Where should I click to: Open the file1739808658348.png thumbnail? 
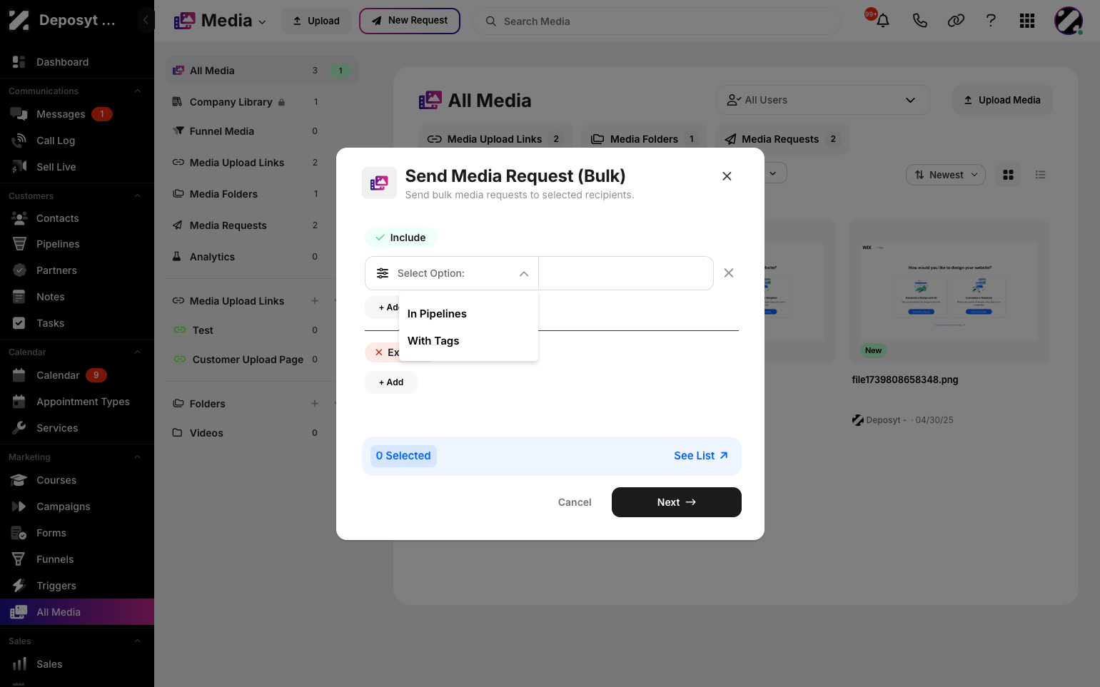coord(949,292)
